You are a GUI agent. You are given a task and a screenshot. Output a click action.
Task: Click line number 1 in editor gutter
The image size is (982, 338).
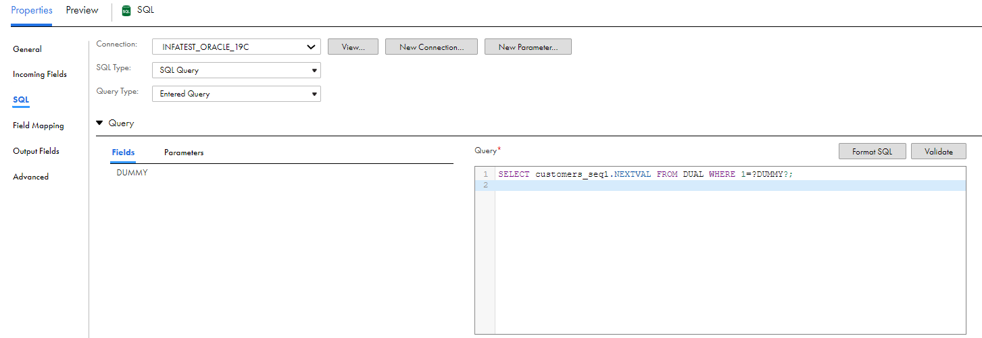click(485, 174)
